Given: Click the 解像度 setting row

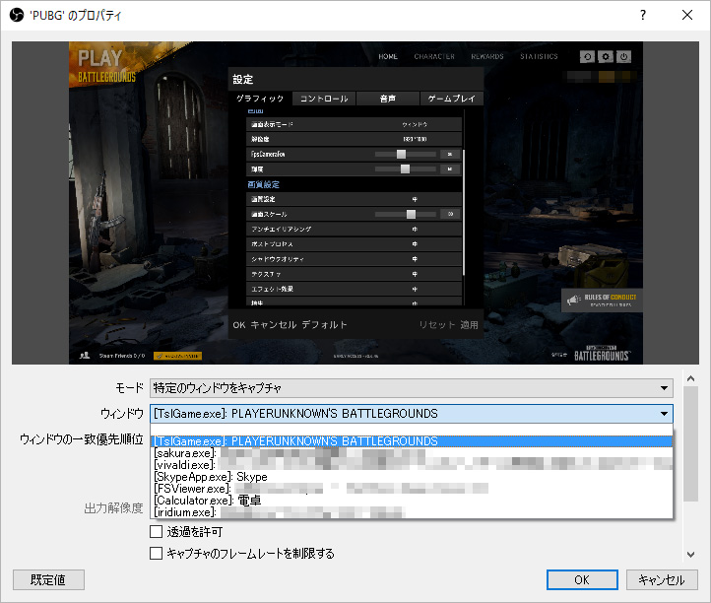Looking at the screenshot, I should point(355,139).
